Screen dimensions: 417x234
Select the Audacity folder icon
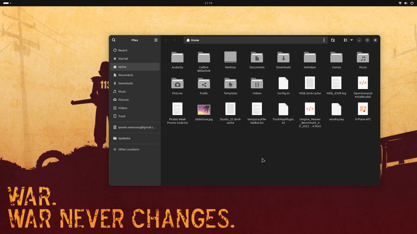178,57
